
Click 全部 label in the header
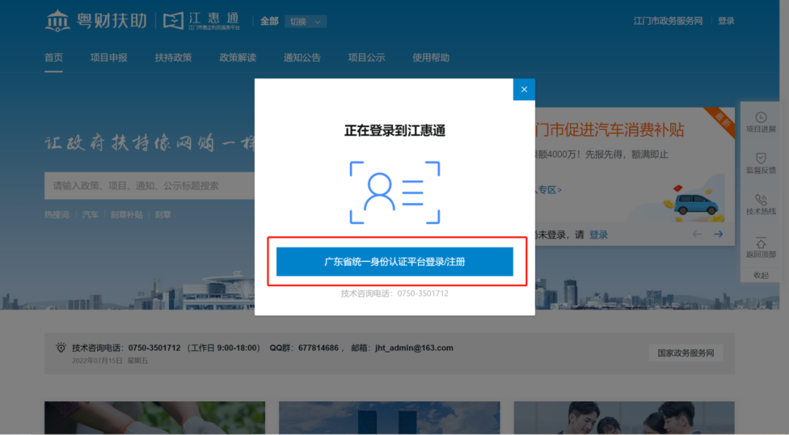pyautogui.click(x=269, y=21)
